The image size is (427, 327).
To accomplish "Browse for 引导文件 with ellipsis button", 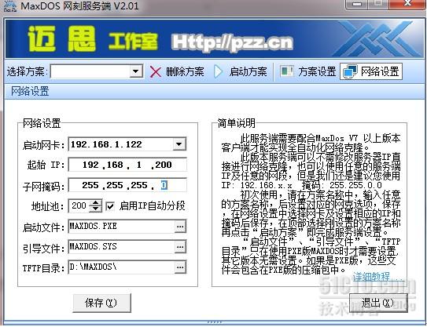I will coord(180,246).
